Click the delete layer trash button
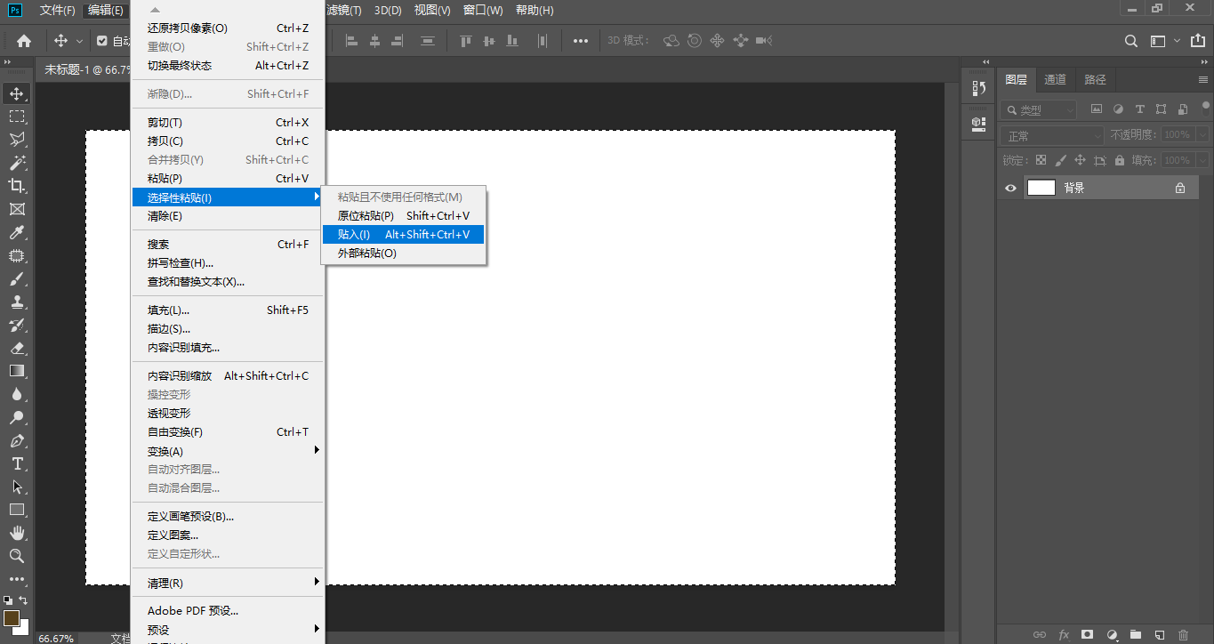The height and width of the screenshot is (644, 1214). point(1183,635)
